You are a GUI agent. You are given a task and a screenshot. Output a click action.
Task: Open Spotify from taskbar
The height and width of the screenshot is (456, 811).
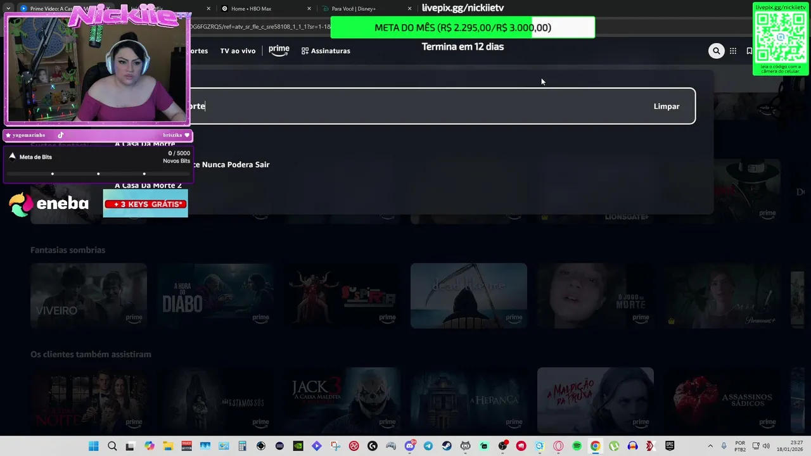(x=577, y=446)
